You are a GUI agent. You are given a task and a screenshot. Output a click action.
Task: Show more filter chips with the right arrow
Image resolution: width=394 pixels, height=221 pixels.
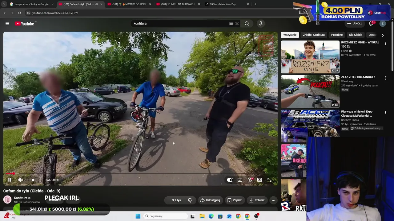coord(383,35)
